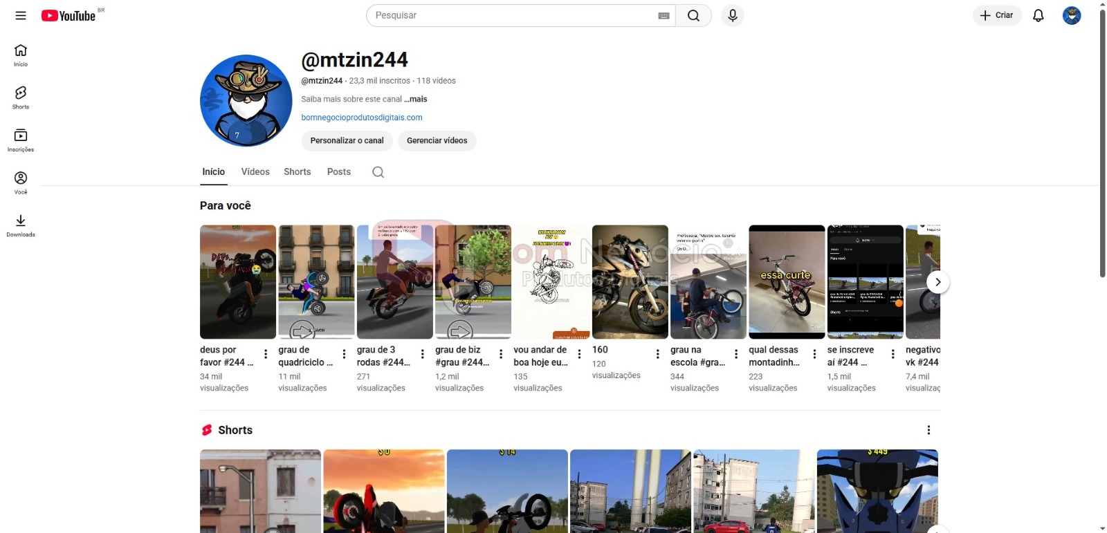Click the magnifier search button
This screenshot has height=533, width=1107.
[693, 16]
